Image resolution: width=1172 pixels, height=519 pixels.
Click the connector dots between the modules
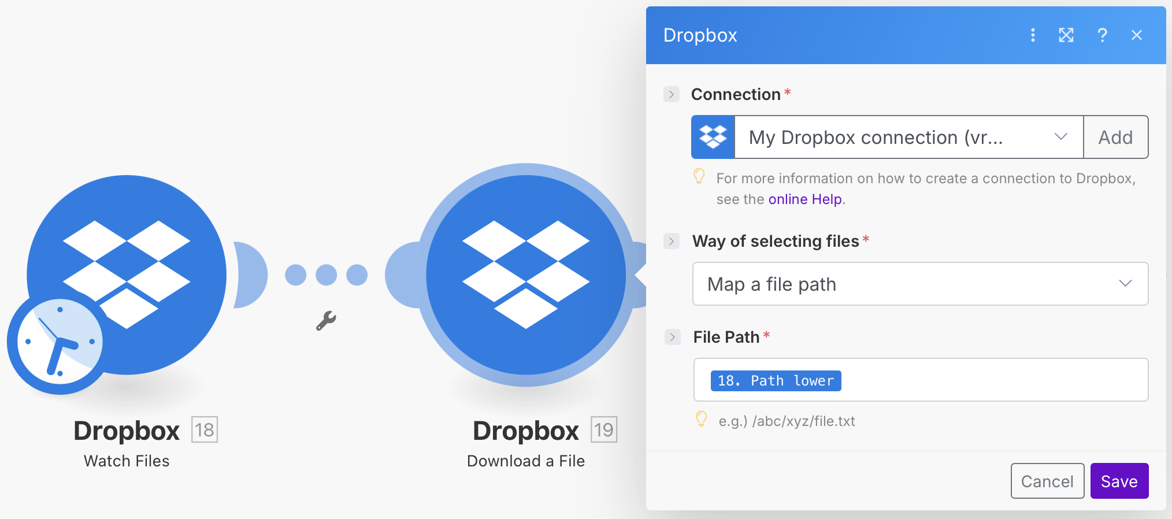click(x=326, y=275)
